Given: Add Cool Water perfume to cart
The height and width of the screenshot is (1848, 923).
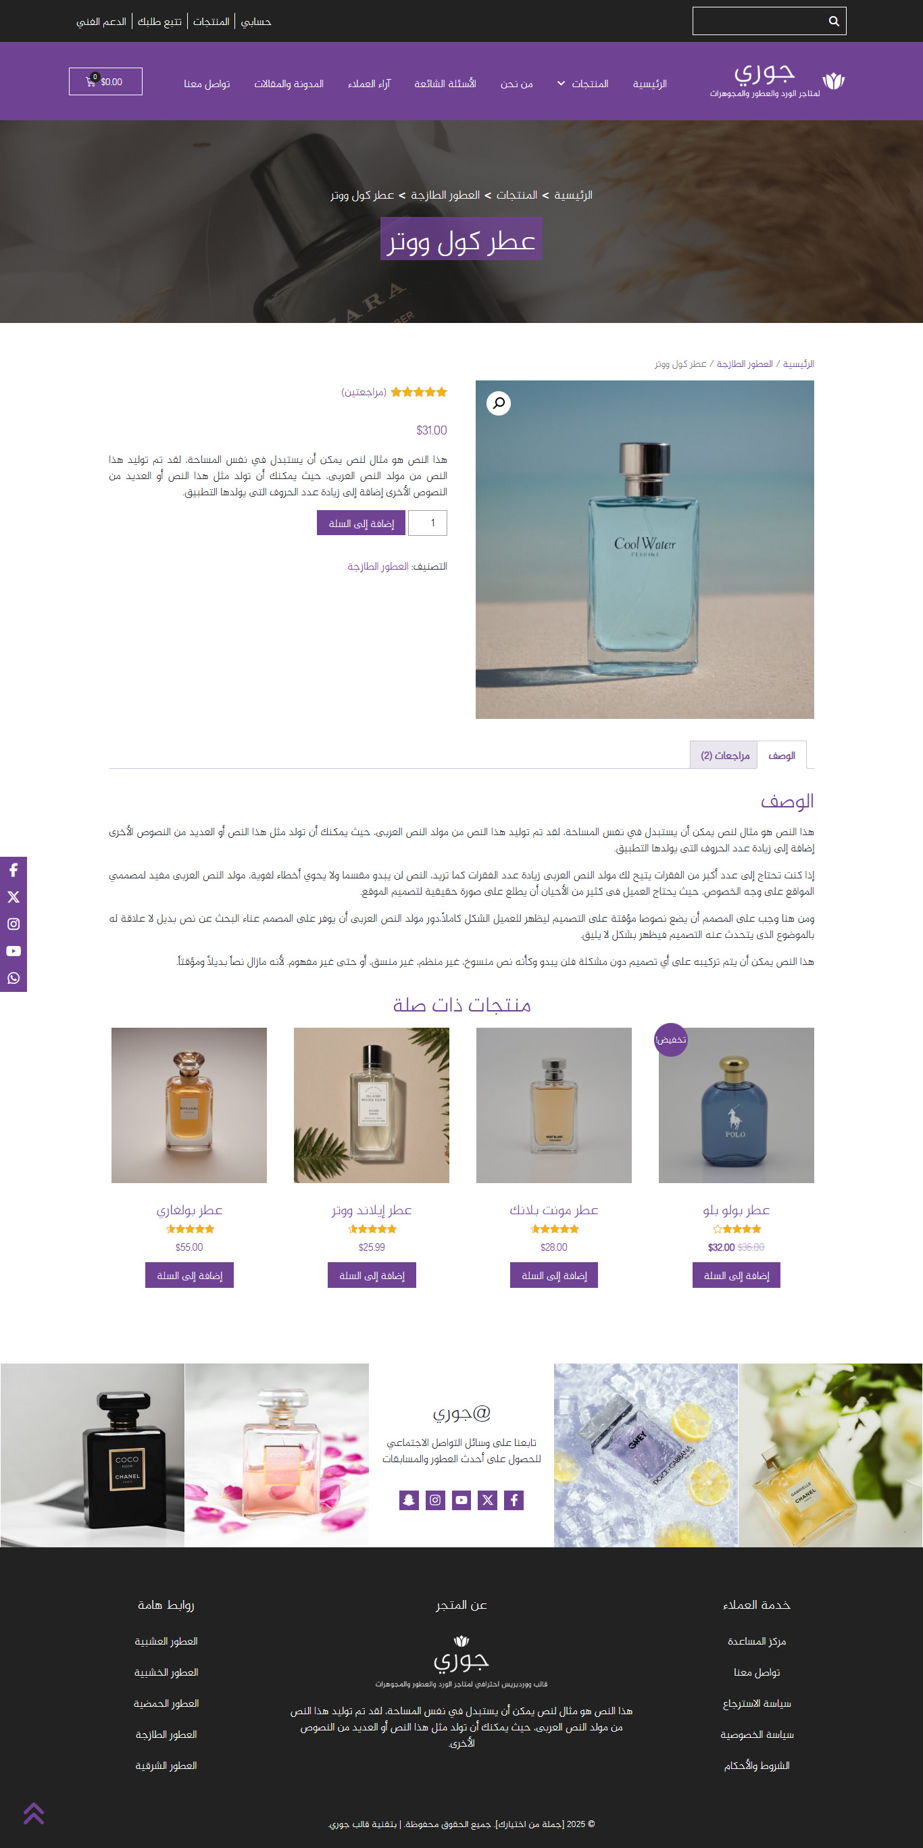Looking at the screenshot, I should click(x=361, y=523).
